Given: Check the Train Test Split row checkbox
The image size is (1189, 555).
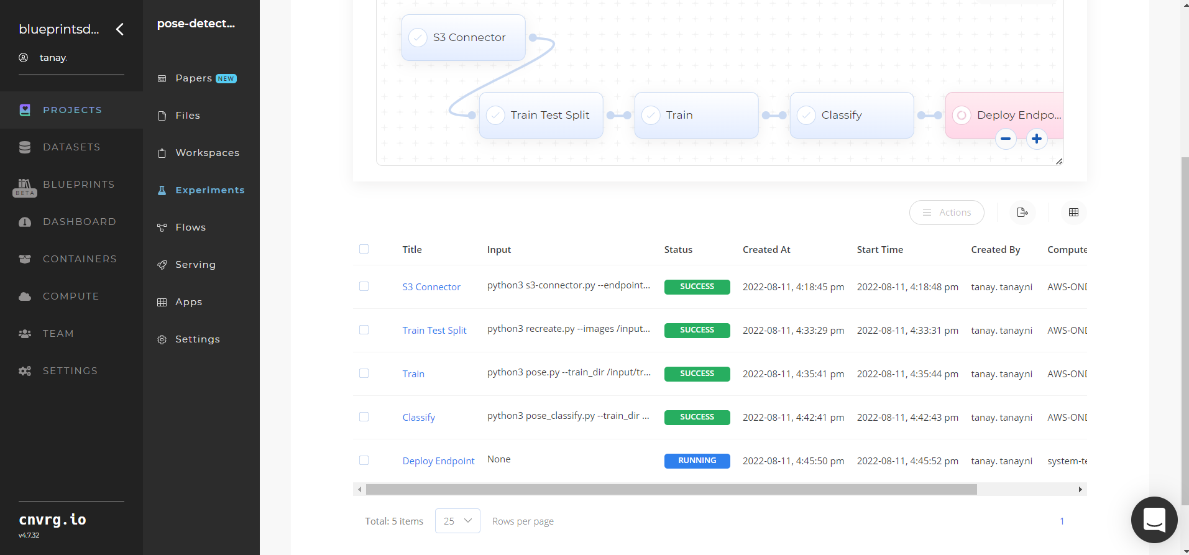Looking at the screenshot, I should [x=364, y=330].
